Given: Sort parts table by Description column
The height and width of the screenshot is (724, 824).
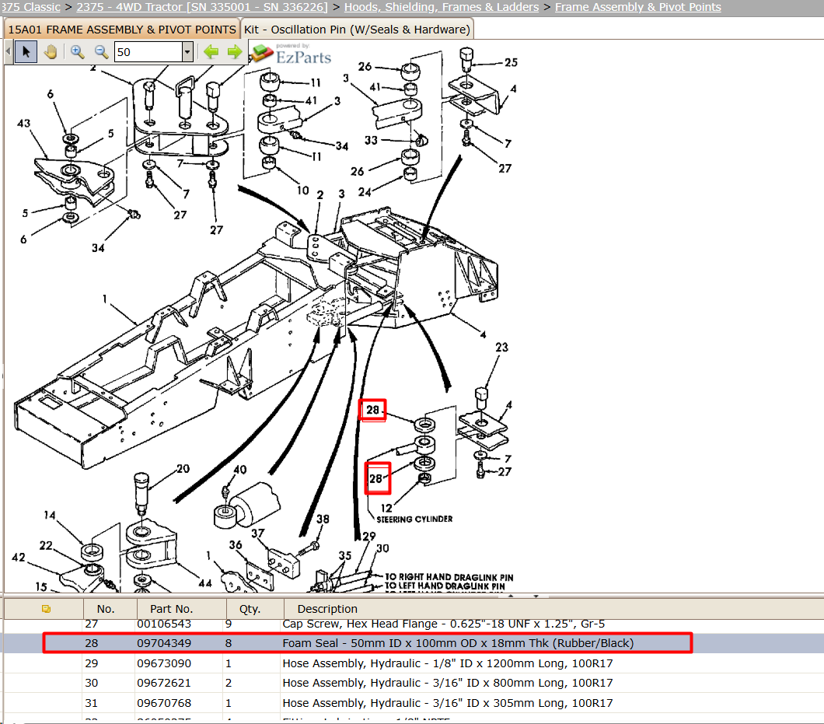Looking at the screenshot, I should pos(327,609).
